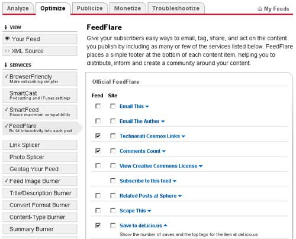Click the arrow icon beside SERVICES heading
The width and height of the screenshot is (296, 239).
(6, 65)
